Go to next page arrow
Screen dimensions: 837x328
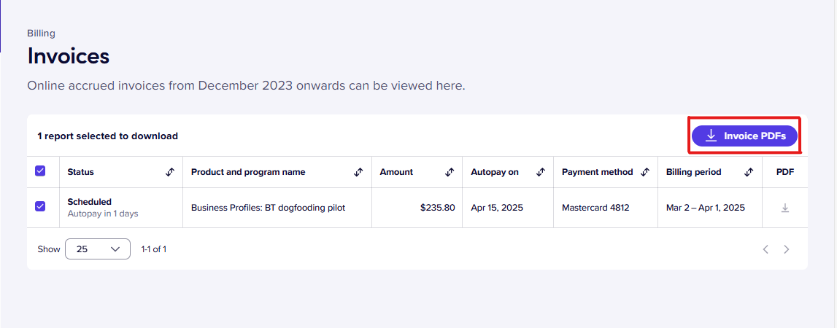(786, 249)
